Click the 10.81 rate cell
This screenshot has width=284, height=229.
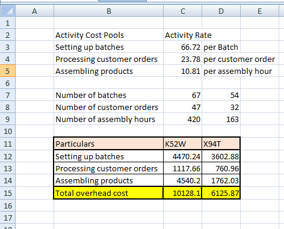tap(183, 71)
